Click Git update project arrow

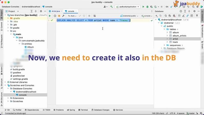tap(171, 7)
